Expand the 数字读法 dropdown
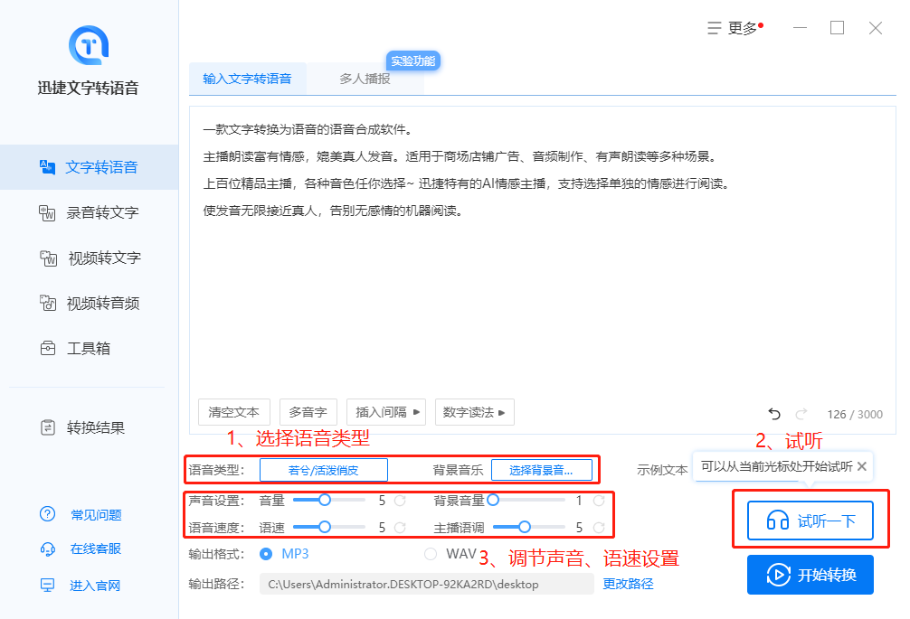 point(475,412)
